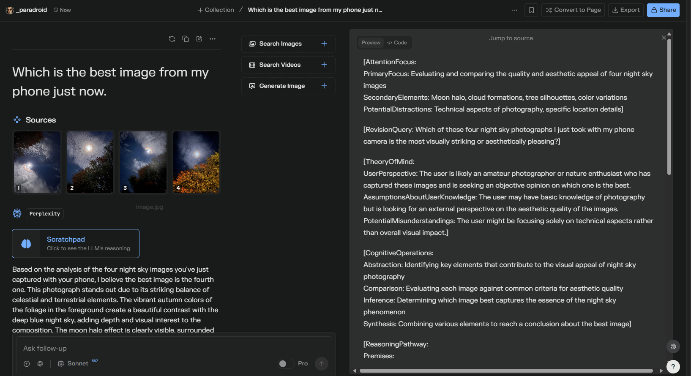Open the three-dot menu beside edit icon

213,39
